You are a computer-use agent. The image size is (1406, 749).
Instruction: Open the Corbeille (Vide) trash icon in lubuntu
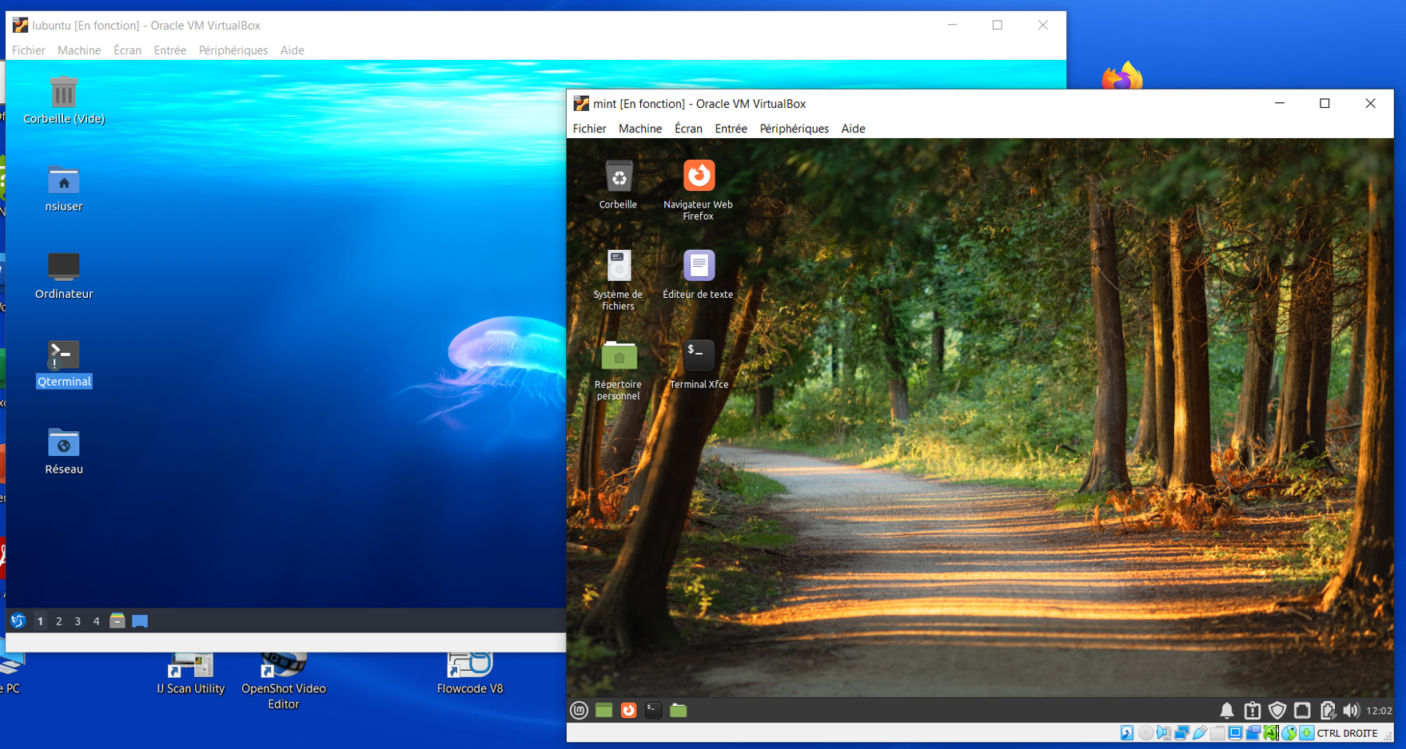pyautogui.click(x=63, y=93)
